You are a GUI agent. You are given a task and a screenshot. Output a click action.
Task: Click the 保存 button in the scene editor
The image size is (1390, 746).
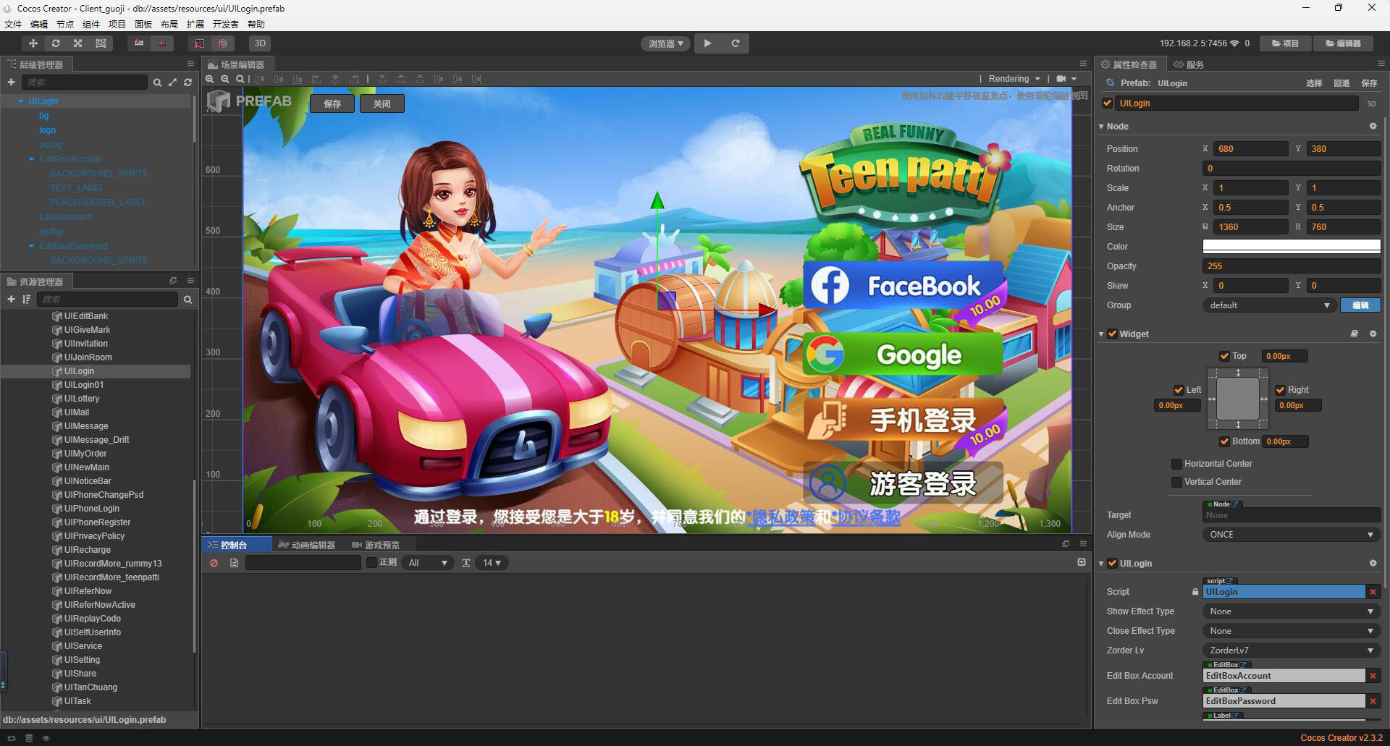[x=332, y=103]
